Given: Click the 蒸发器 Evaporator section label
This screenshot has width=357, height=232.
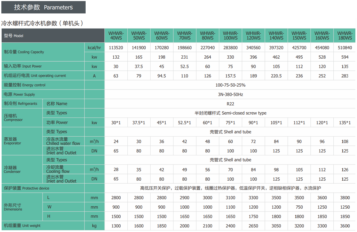Looking at the screenshot, I should pos(12,141).
